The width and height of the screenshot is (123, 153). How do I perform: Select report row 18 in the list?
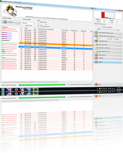56,64
